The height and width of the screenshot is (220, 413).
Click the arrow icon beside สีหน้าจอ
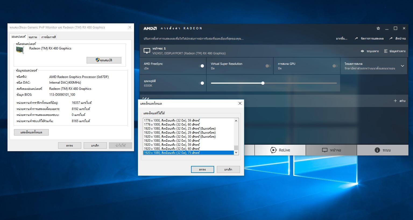click(x=391, y=38)
